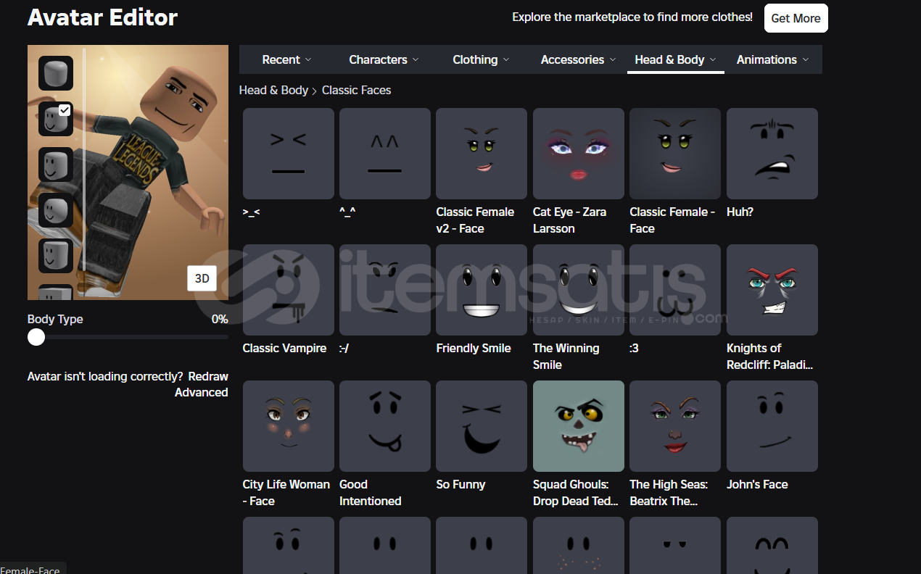Expand the Clothing dropdown tab
Image resolution: width=921 pixels, height=574 pixels.
(482, 59)
